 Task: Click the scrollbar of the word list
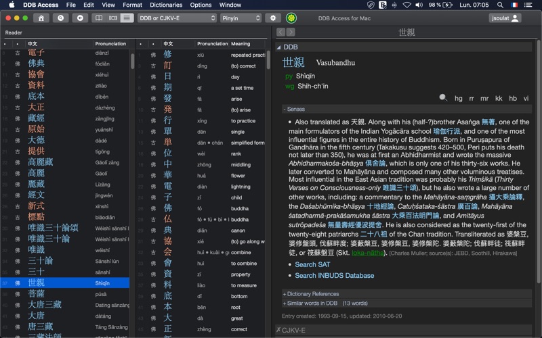[x=132, y=61]
